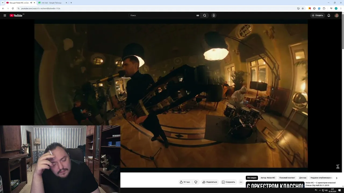Select the 'Для вас' chip

303,178
